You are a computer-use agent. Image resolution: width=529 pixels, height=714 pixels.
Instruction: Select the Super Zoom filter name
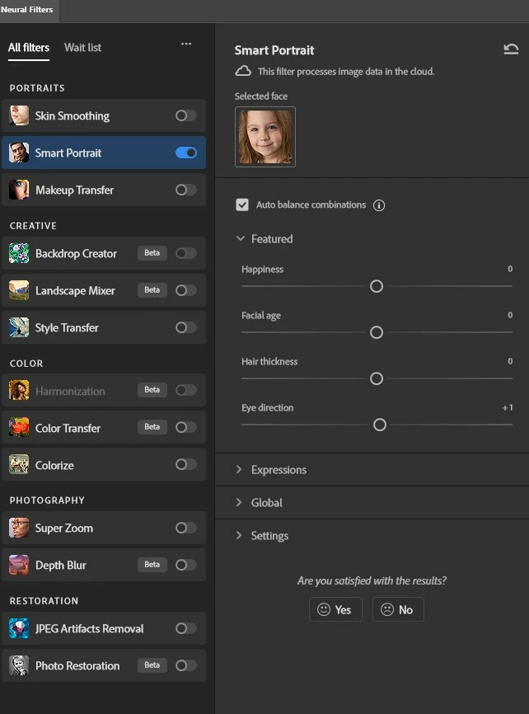64,528
